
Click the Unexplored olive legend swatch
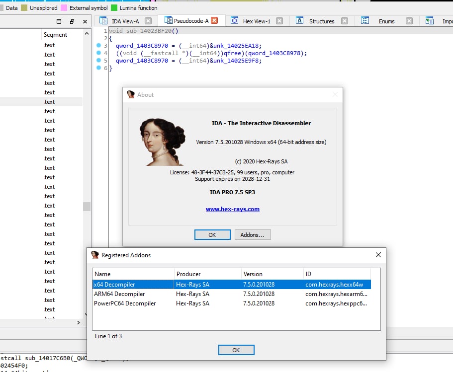point(24,8)
